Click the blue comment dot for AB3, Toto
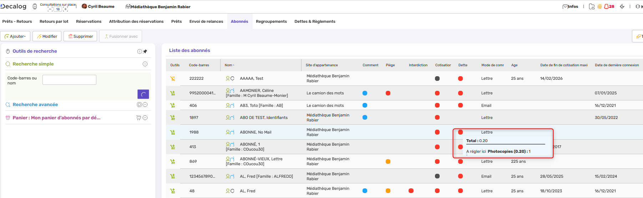Screen dimensions: 643x198 [x=365, y=105]
